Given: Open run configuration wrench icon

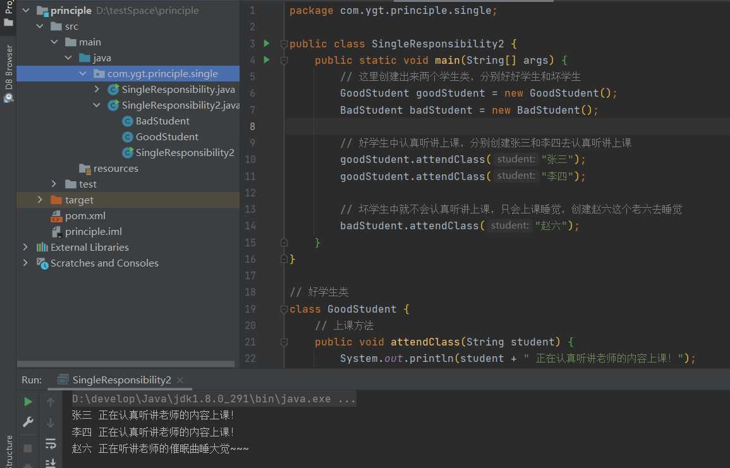Looking at the screenshot, I should (x=28, y=422).
